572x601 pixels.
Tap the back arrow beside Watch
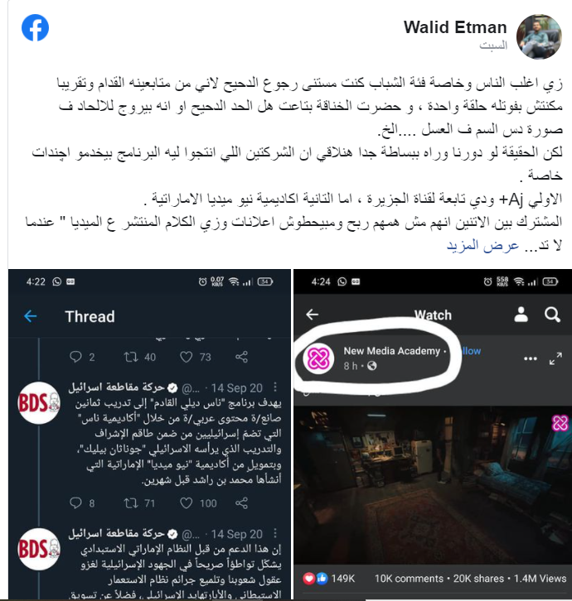tap(312, 315)
